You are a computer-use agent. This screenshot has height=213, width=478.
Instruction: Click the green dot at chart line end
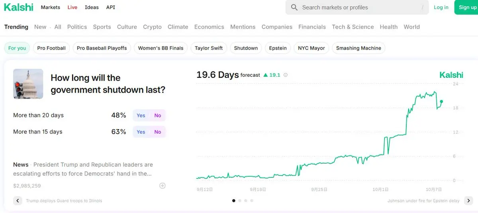(x=441, y=101)
